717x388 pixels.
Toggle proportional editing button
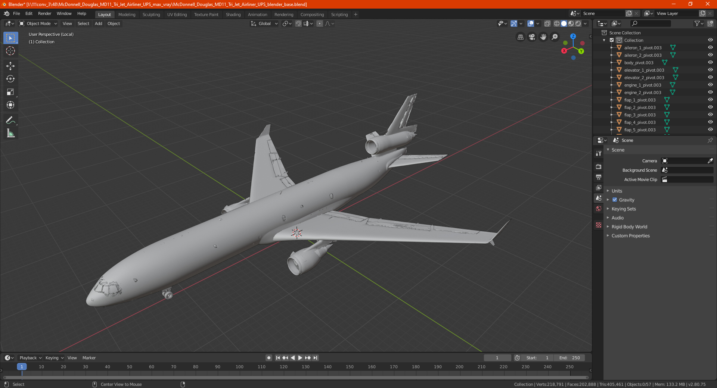pos(320,24)
